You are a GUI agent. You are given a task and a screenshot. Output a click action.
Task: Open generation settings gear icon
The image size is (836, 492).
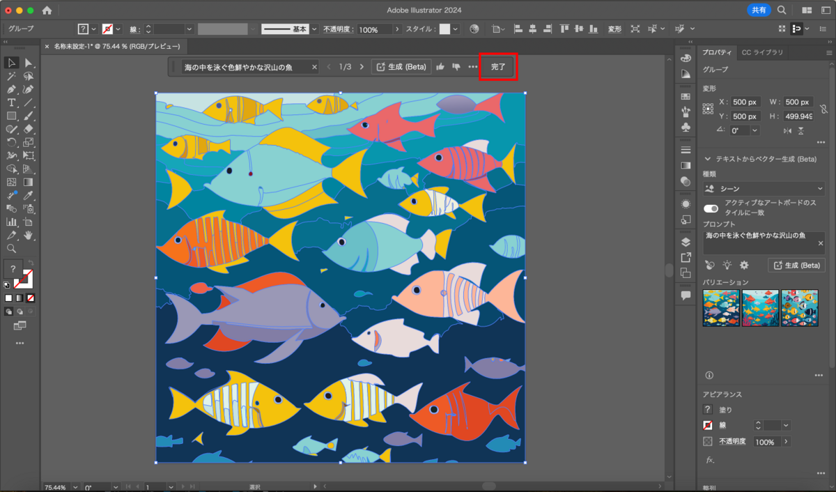pos(744,265)
